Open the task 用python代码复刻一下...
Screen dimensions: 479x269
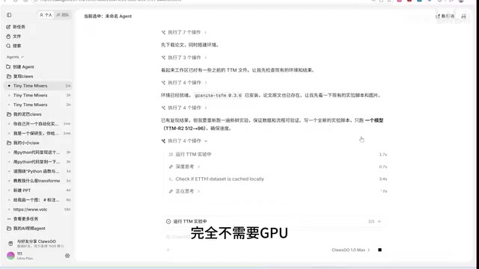pyautogui.click(x=38, y=161)
